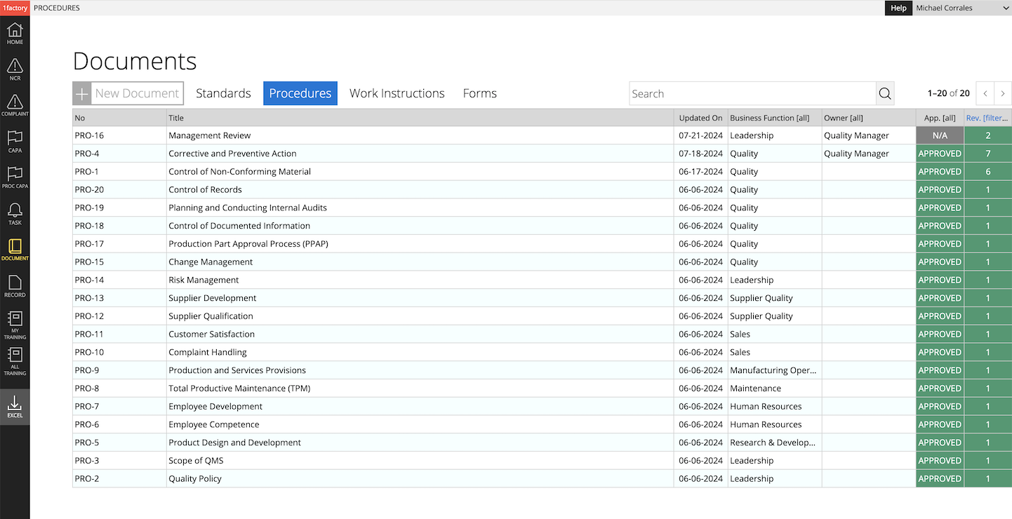Select Production Part Approval Process (PPAP)

(x=248, y=244)
